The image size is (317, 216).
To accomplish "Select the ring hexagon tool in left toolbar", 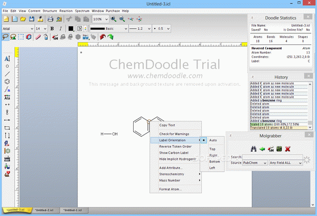I will coord(7,82).
